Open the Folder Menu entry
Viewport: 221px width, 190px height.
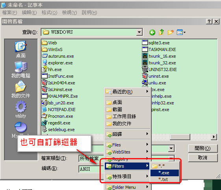click(127, 187)
